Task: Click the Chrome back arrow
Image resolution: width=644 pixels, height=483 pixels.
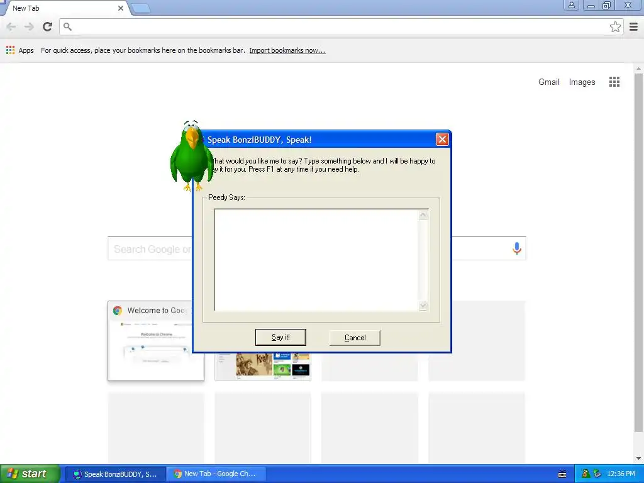Action: pos(11,26)
